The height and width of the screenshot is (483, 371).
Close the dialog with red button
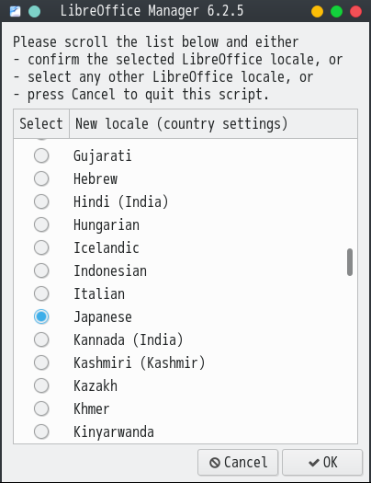pos(356,12)
